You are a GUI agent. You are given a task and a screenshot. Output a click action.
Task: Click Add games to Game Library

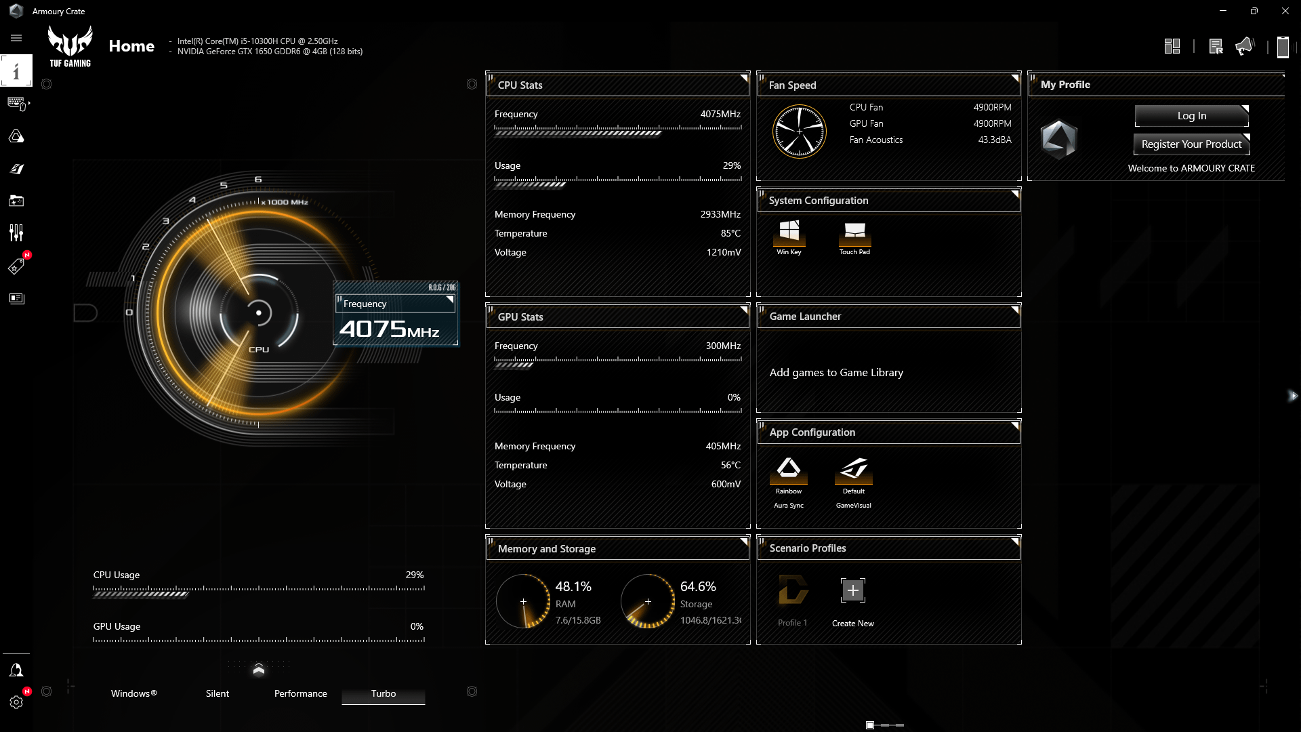tap(836, 373)
